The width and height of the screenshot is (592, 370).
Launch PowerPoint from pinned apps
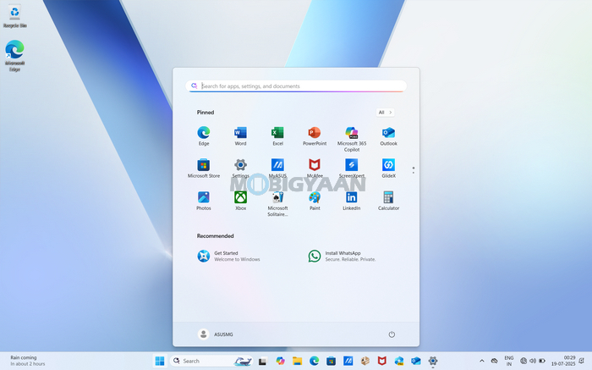tap(315, 136)
